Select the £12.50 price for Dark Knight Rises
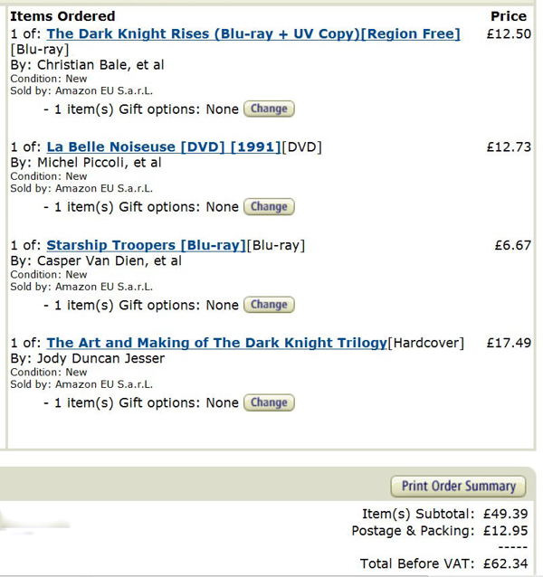The image size is (543, 577). tap(508, 34)
